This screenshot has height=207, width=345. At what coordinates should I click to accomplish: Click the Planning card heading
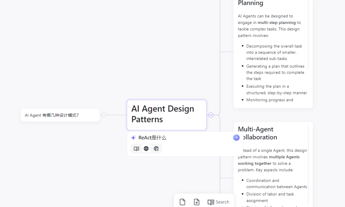250,3
